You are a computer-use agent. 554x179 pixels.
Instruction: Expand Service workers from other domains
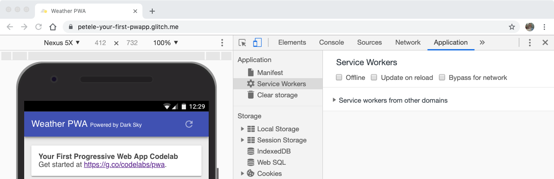pyautogui.click(x=335, y=100)
